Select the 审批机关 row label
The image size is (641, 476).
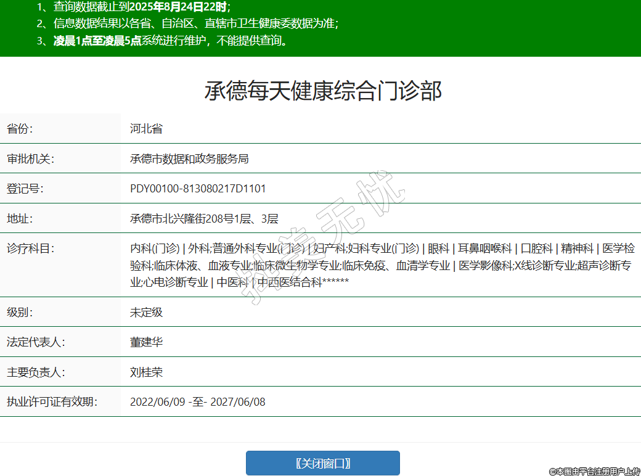[31, 158]
